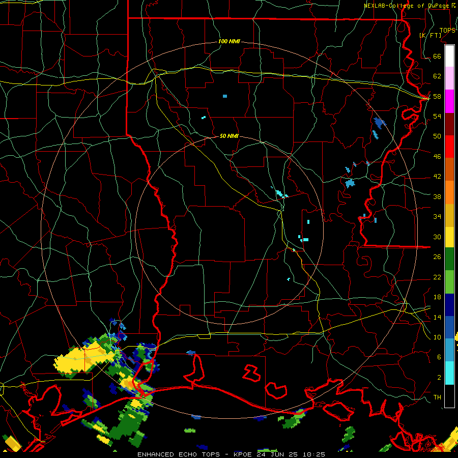Click the '54' legend value
This screenshot has height=458, width=458.
[x=437, y=116]
